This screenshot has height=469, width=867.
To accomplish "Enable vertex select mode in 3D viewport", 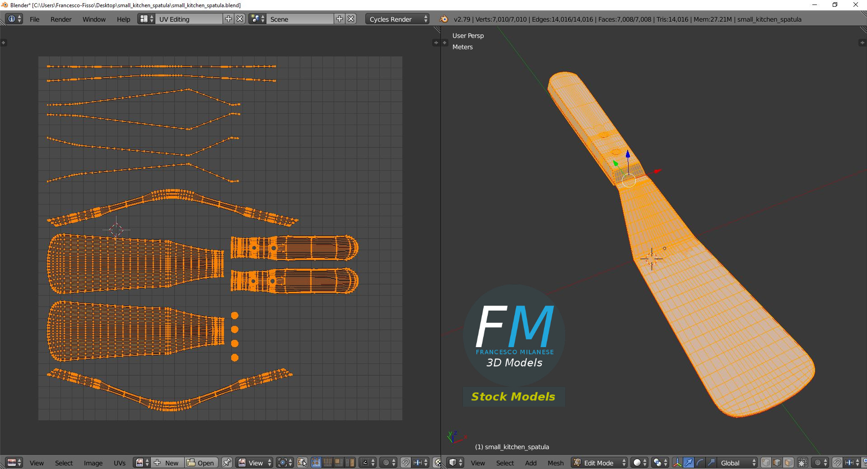I will (x=766, y=463).
